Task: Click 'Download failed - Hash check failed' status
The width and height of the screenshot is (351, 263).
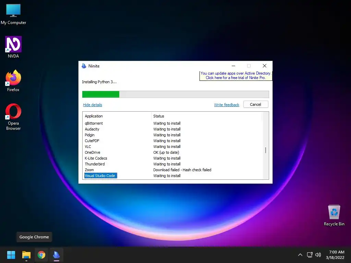Action: [x=182, y=170]
